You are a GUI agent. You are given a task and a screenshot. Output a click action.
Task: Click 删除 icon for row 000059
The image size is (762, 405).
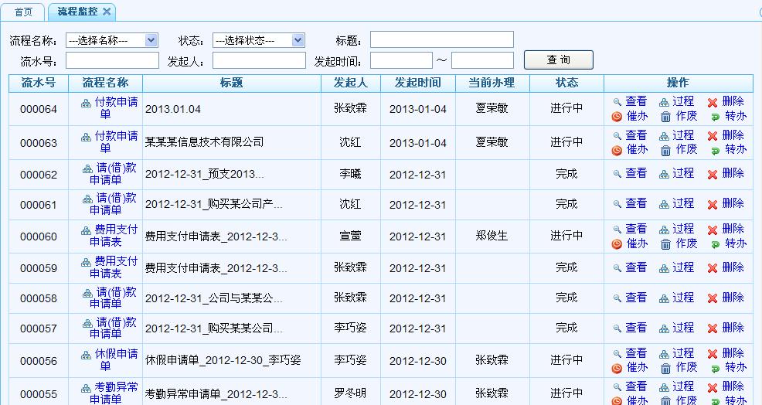pyautogui.click(x=713, y=268)
